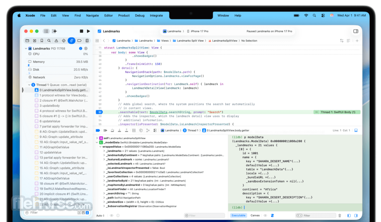Expand the _windowSize variable row
This screenshot has width=381, height=222.
(104, 202)
